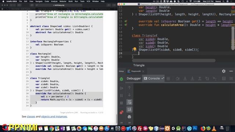Rerun the debug session with the bug icon

[x=122, y=79]
